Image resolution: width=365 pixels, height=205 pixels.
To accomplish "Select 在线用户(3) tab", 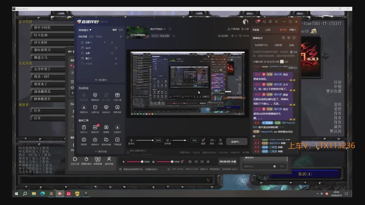I will 261,45.
